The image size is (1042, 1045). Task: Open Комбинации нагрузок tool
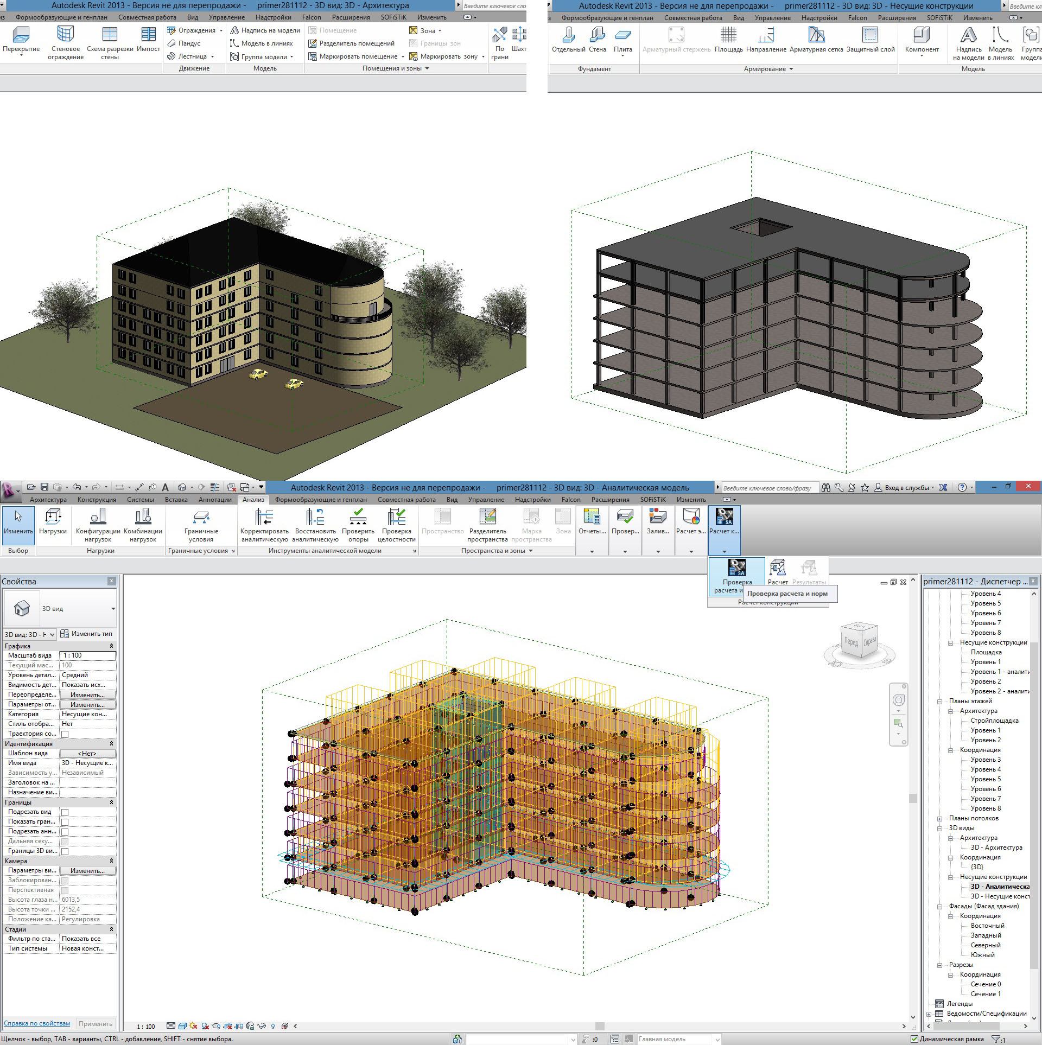tap(143, 525)
